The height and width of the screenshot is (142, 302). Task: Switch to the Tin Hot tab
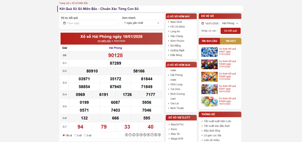point(231,41)
